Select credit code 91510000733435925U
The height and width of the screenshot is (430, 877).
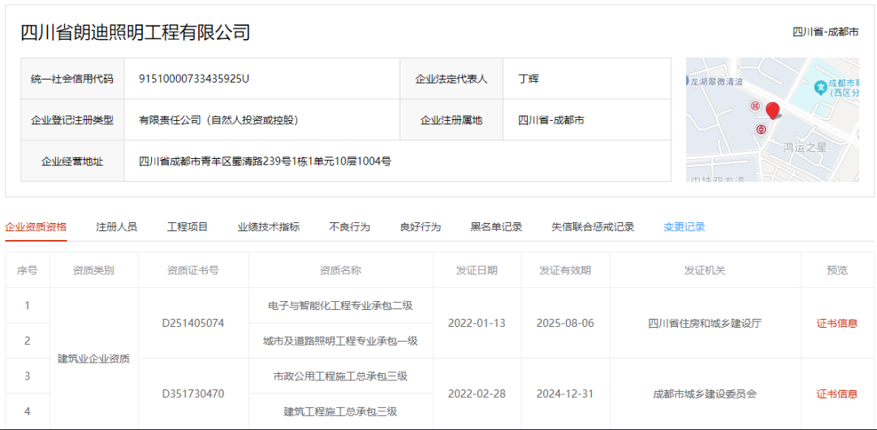tap(193, 79)
